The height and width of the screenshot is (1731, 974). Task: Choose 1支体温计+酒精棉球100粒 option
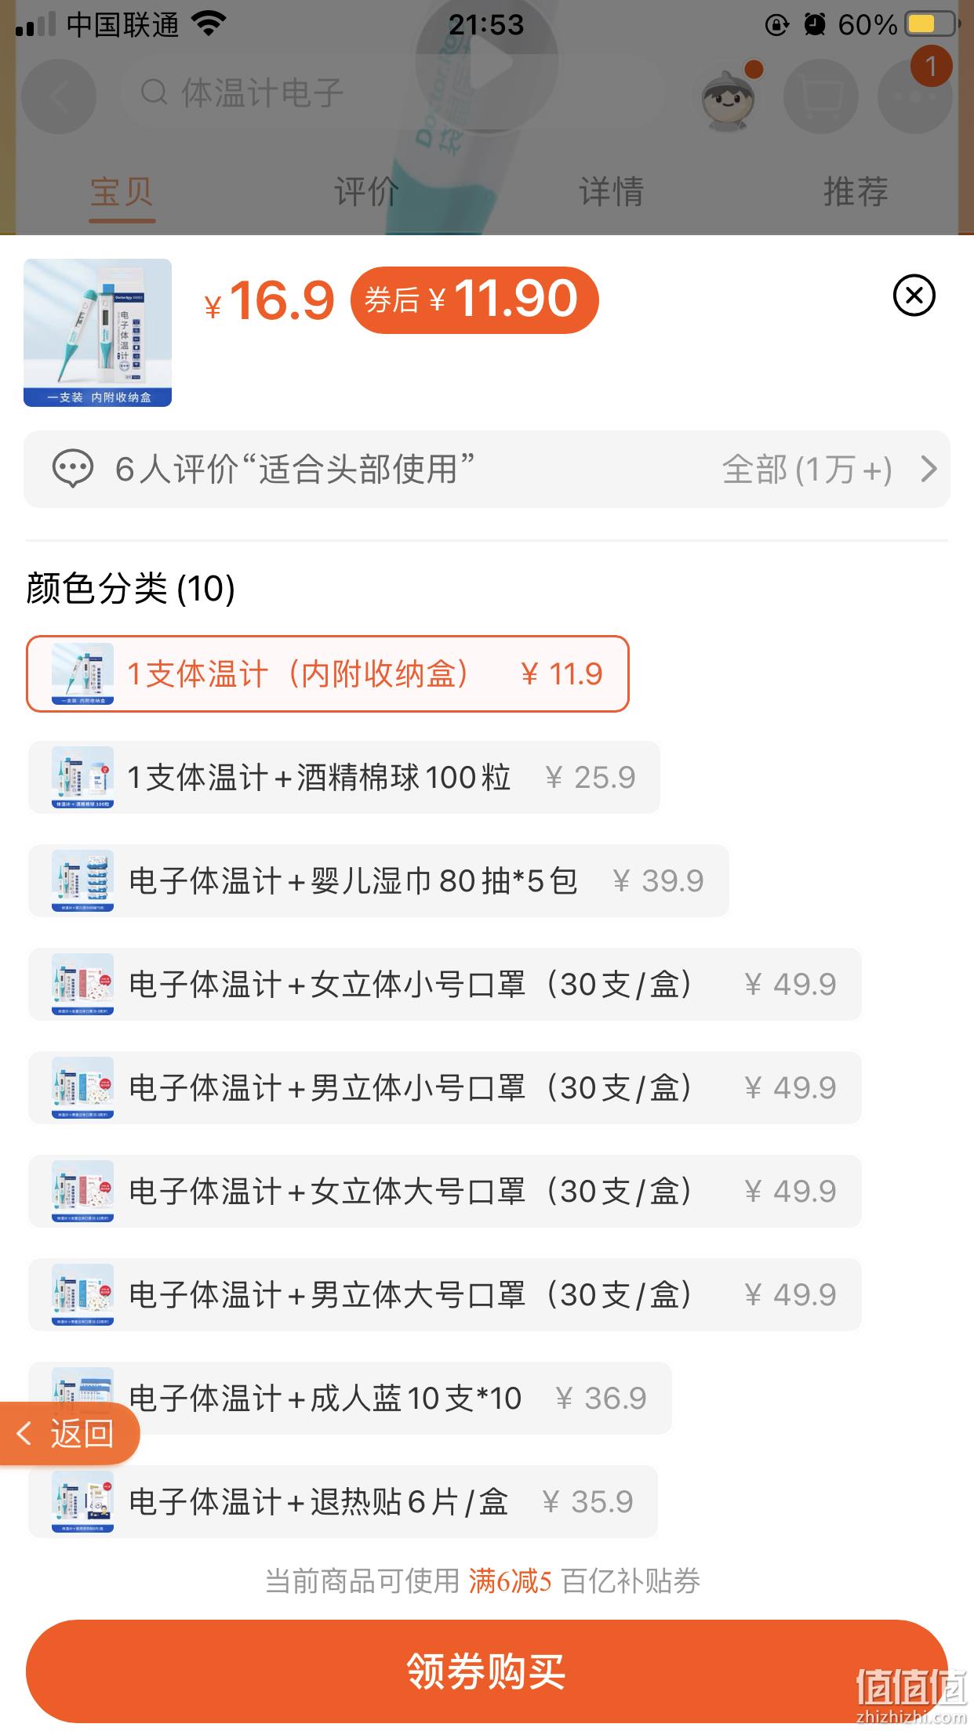pyautogui.click(x=343, y=777)
